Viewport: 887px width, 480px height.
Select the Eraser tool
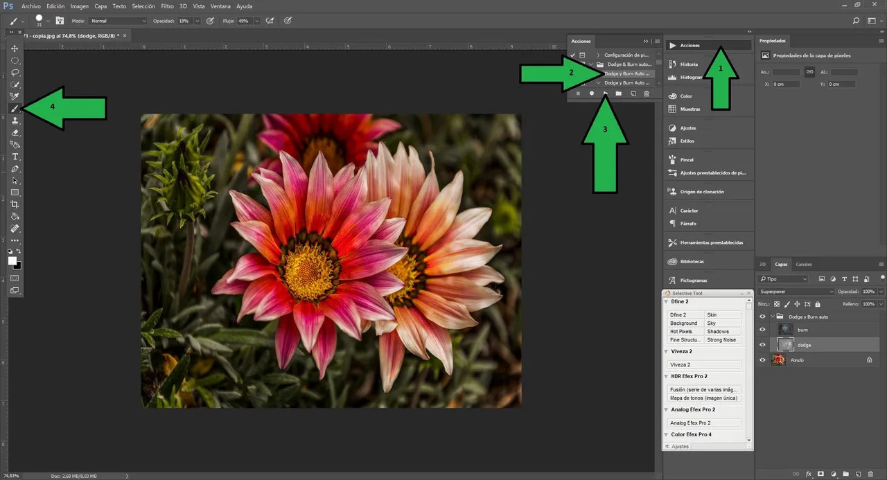pos(15,132)
